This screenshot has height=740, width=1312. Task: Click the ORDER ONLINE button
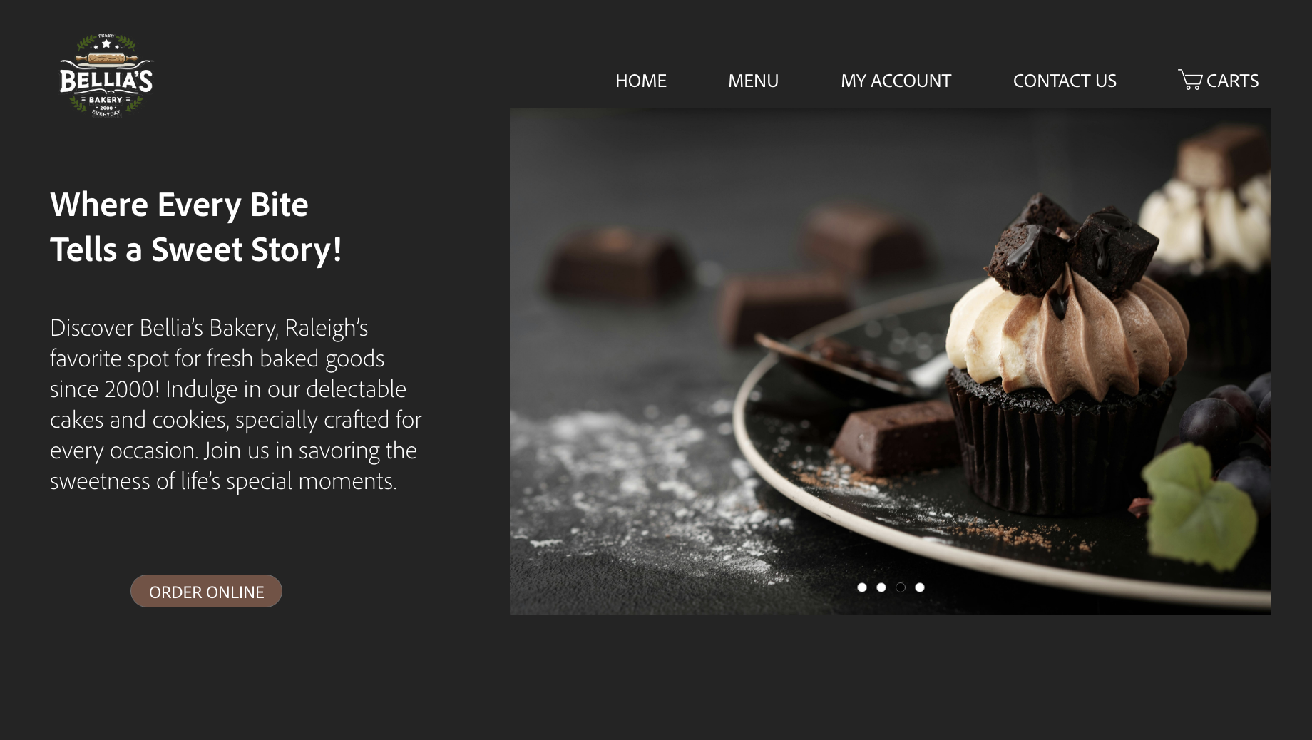click(x=206, y=591)
